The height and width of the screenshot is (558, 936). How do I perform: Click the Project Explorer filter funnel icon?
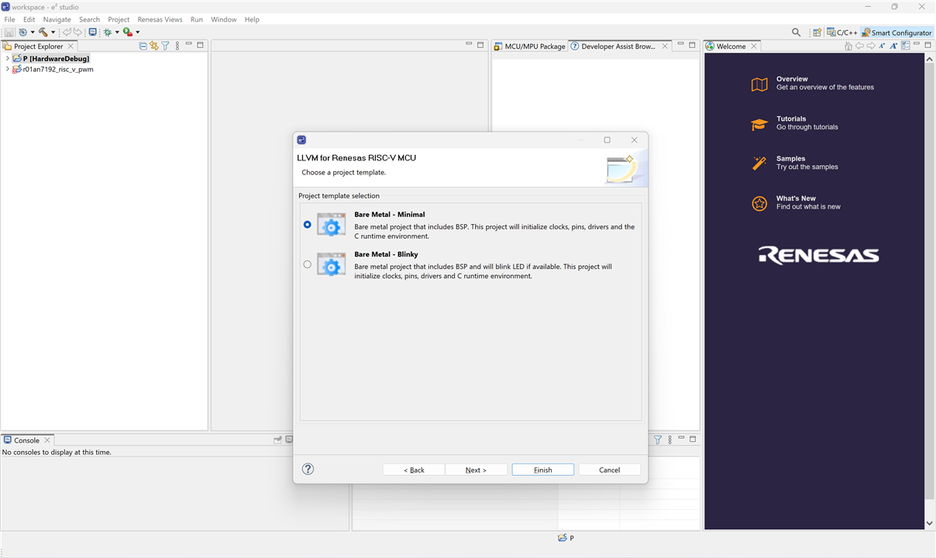[165, 46]
